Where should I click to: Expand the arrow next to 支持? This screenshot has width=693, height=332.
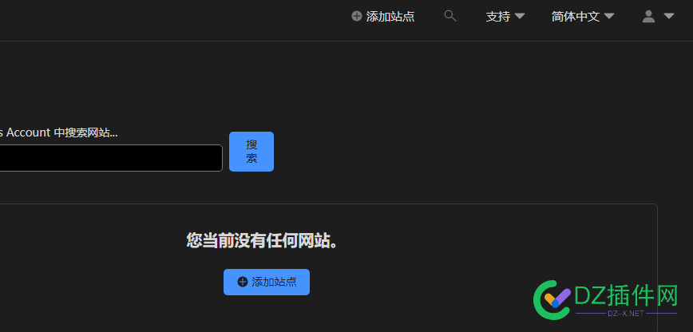[x=520, y=16]
